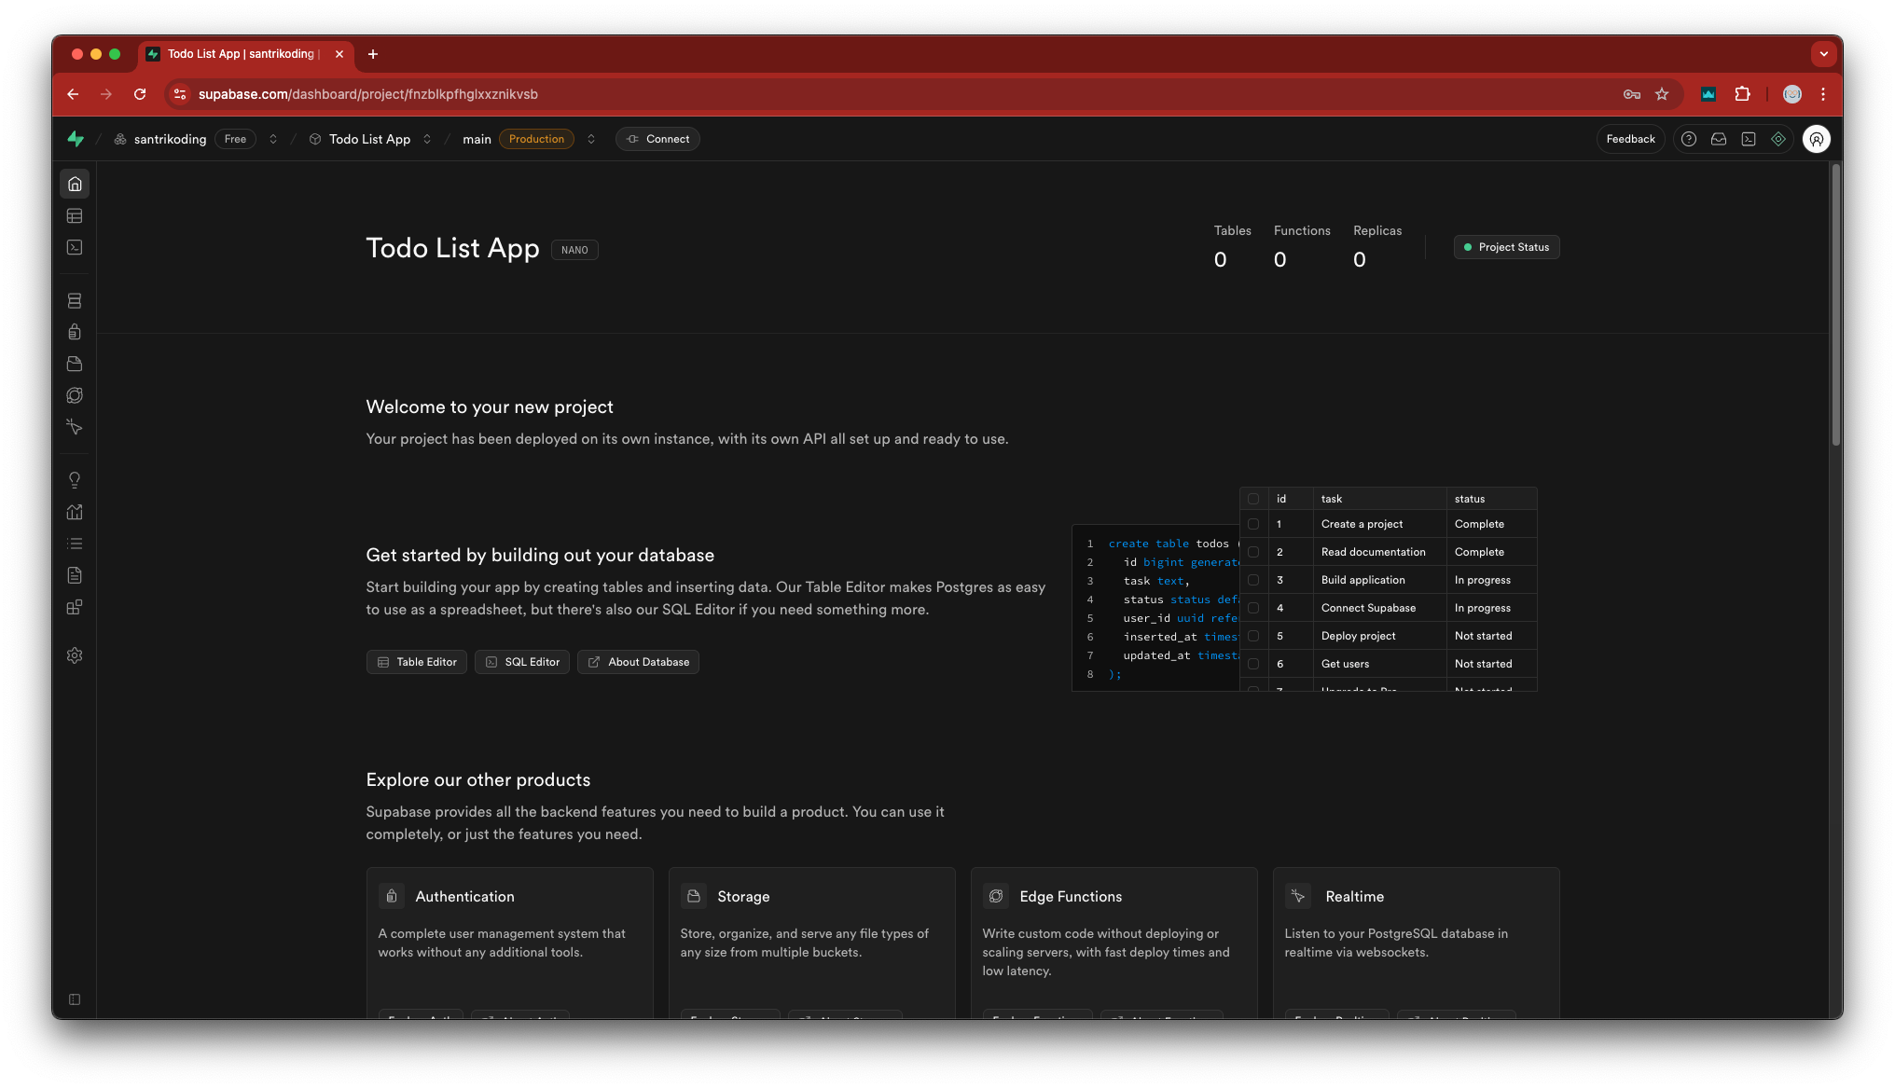Viewport: 1895px width, 1088px height.
Task: Open the Integrations sidebar icon
Action: 75,607
